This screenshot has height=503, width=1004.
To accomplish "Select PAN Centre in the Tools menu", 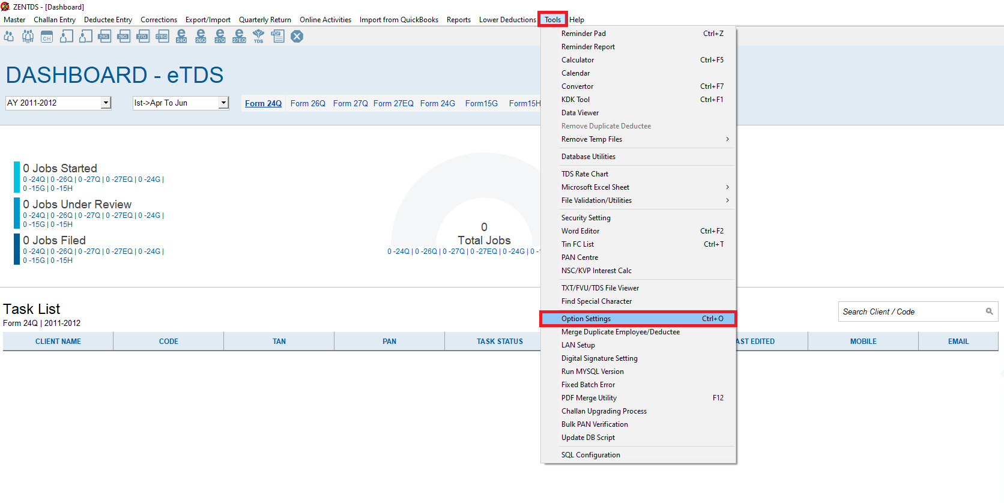I will coord(638,258).
